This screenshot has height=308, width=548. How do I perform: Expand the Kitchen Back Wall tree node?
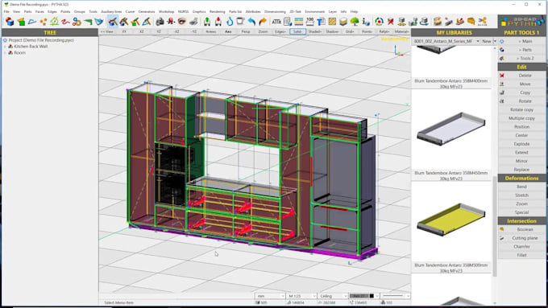click(5, 47)
